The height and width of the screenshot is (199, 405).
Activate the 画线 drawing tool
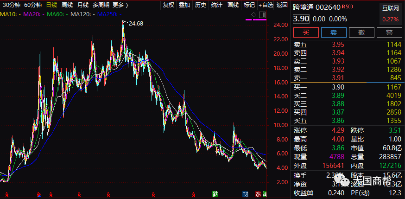tap(233, 5)
